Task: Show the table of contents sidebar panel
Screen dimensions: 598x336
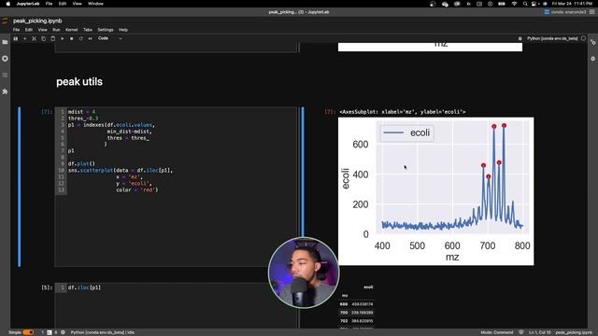Action: coord(5,75)
